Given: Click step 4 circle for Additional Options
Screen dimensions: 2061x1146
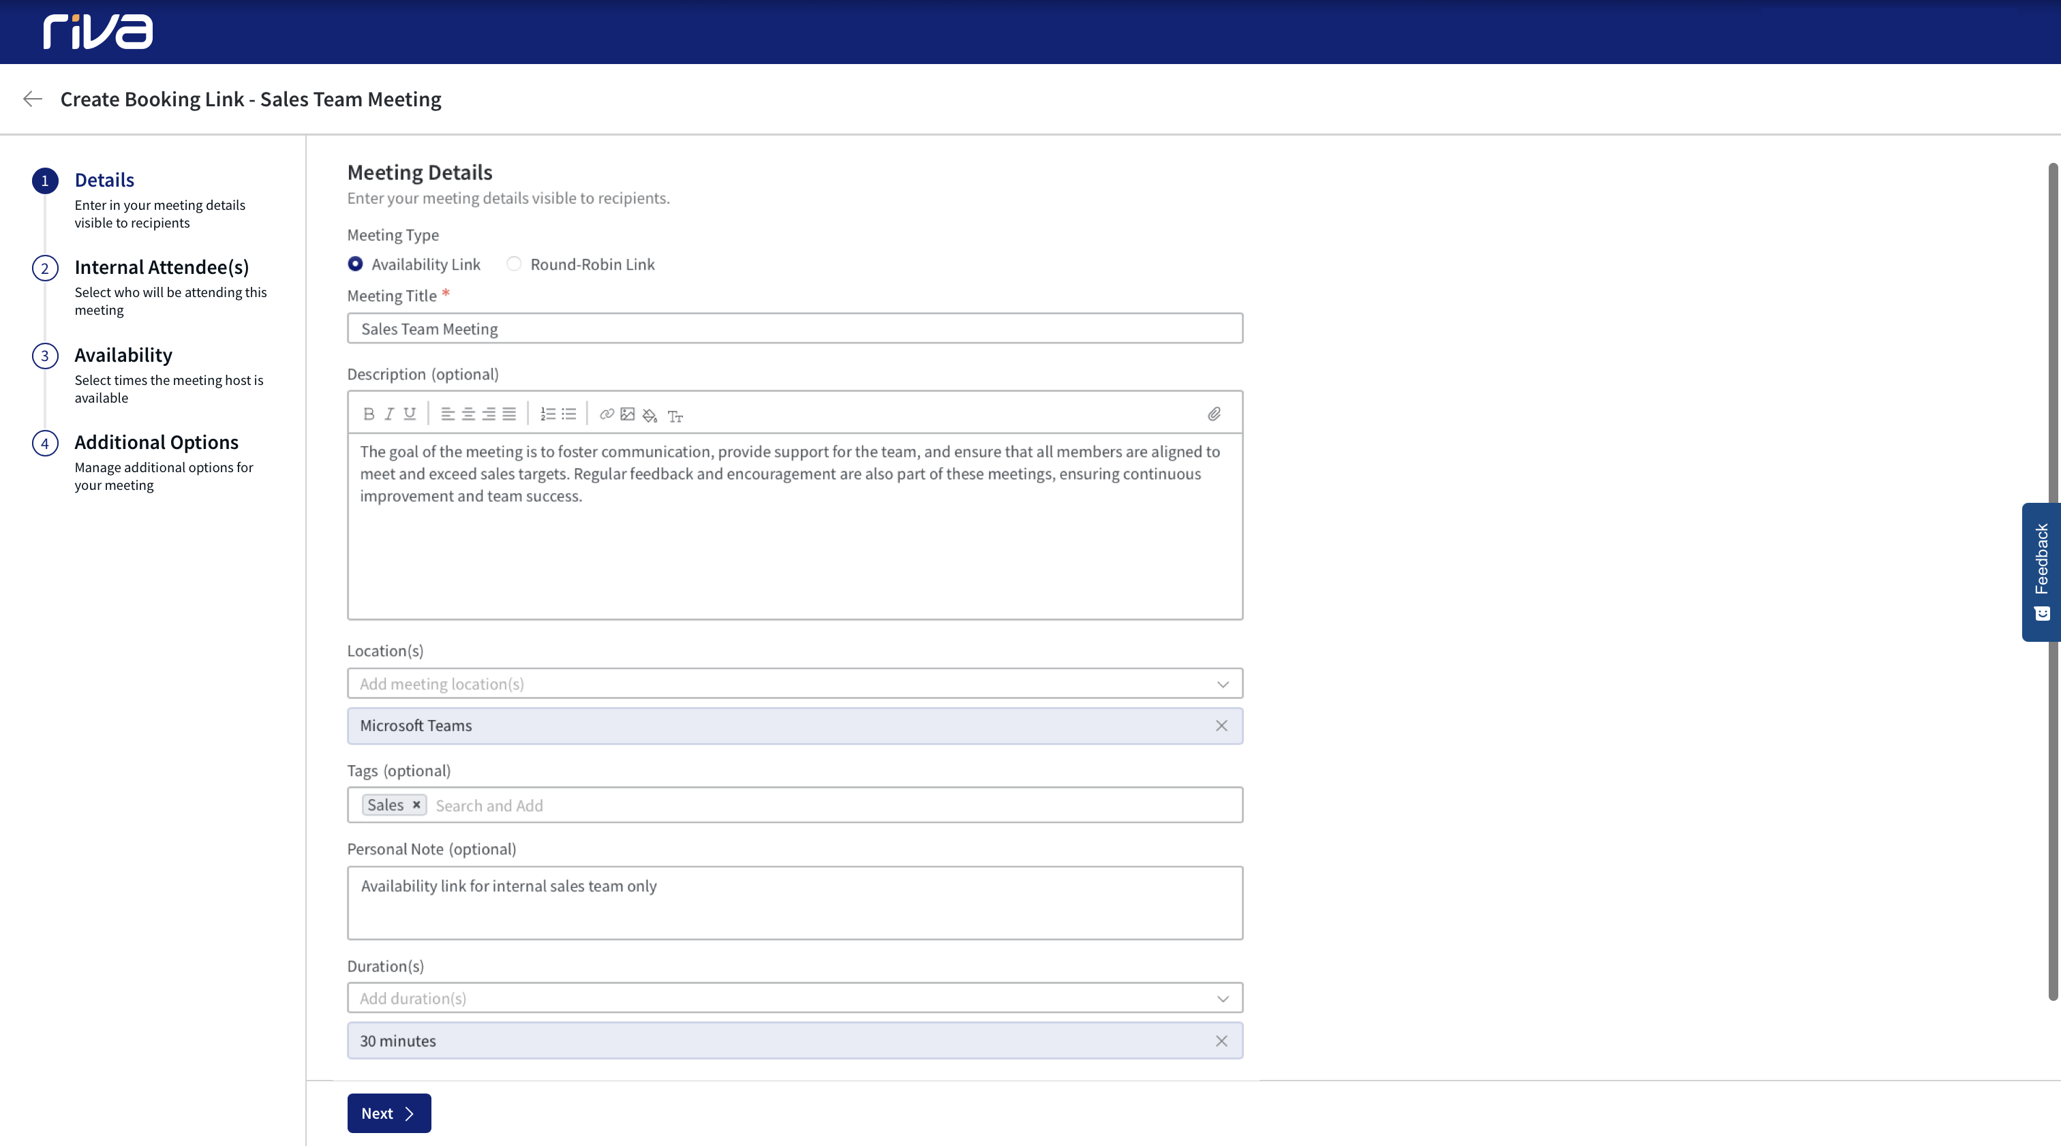Looking at the screenshot, I should 45,443.
